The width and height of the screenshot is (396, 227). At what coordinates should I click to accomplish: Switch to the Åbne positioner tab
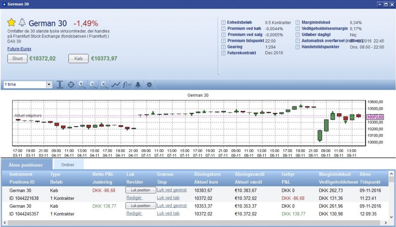click(27, 165)
